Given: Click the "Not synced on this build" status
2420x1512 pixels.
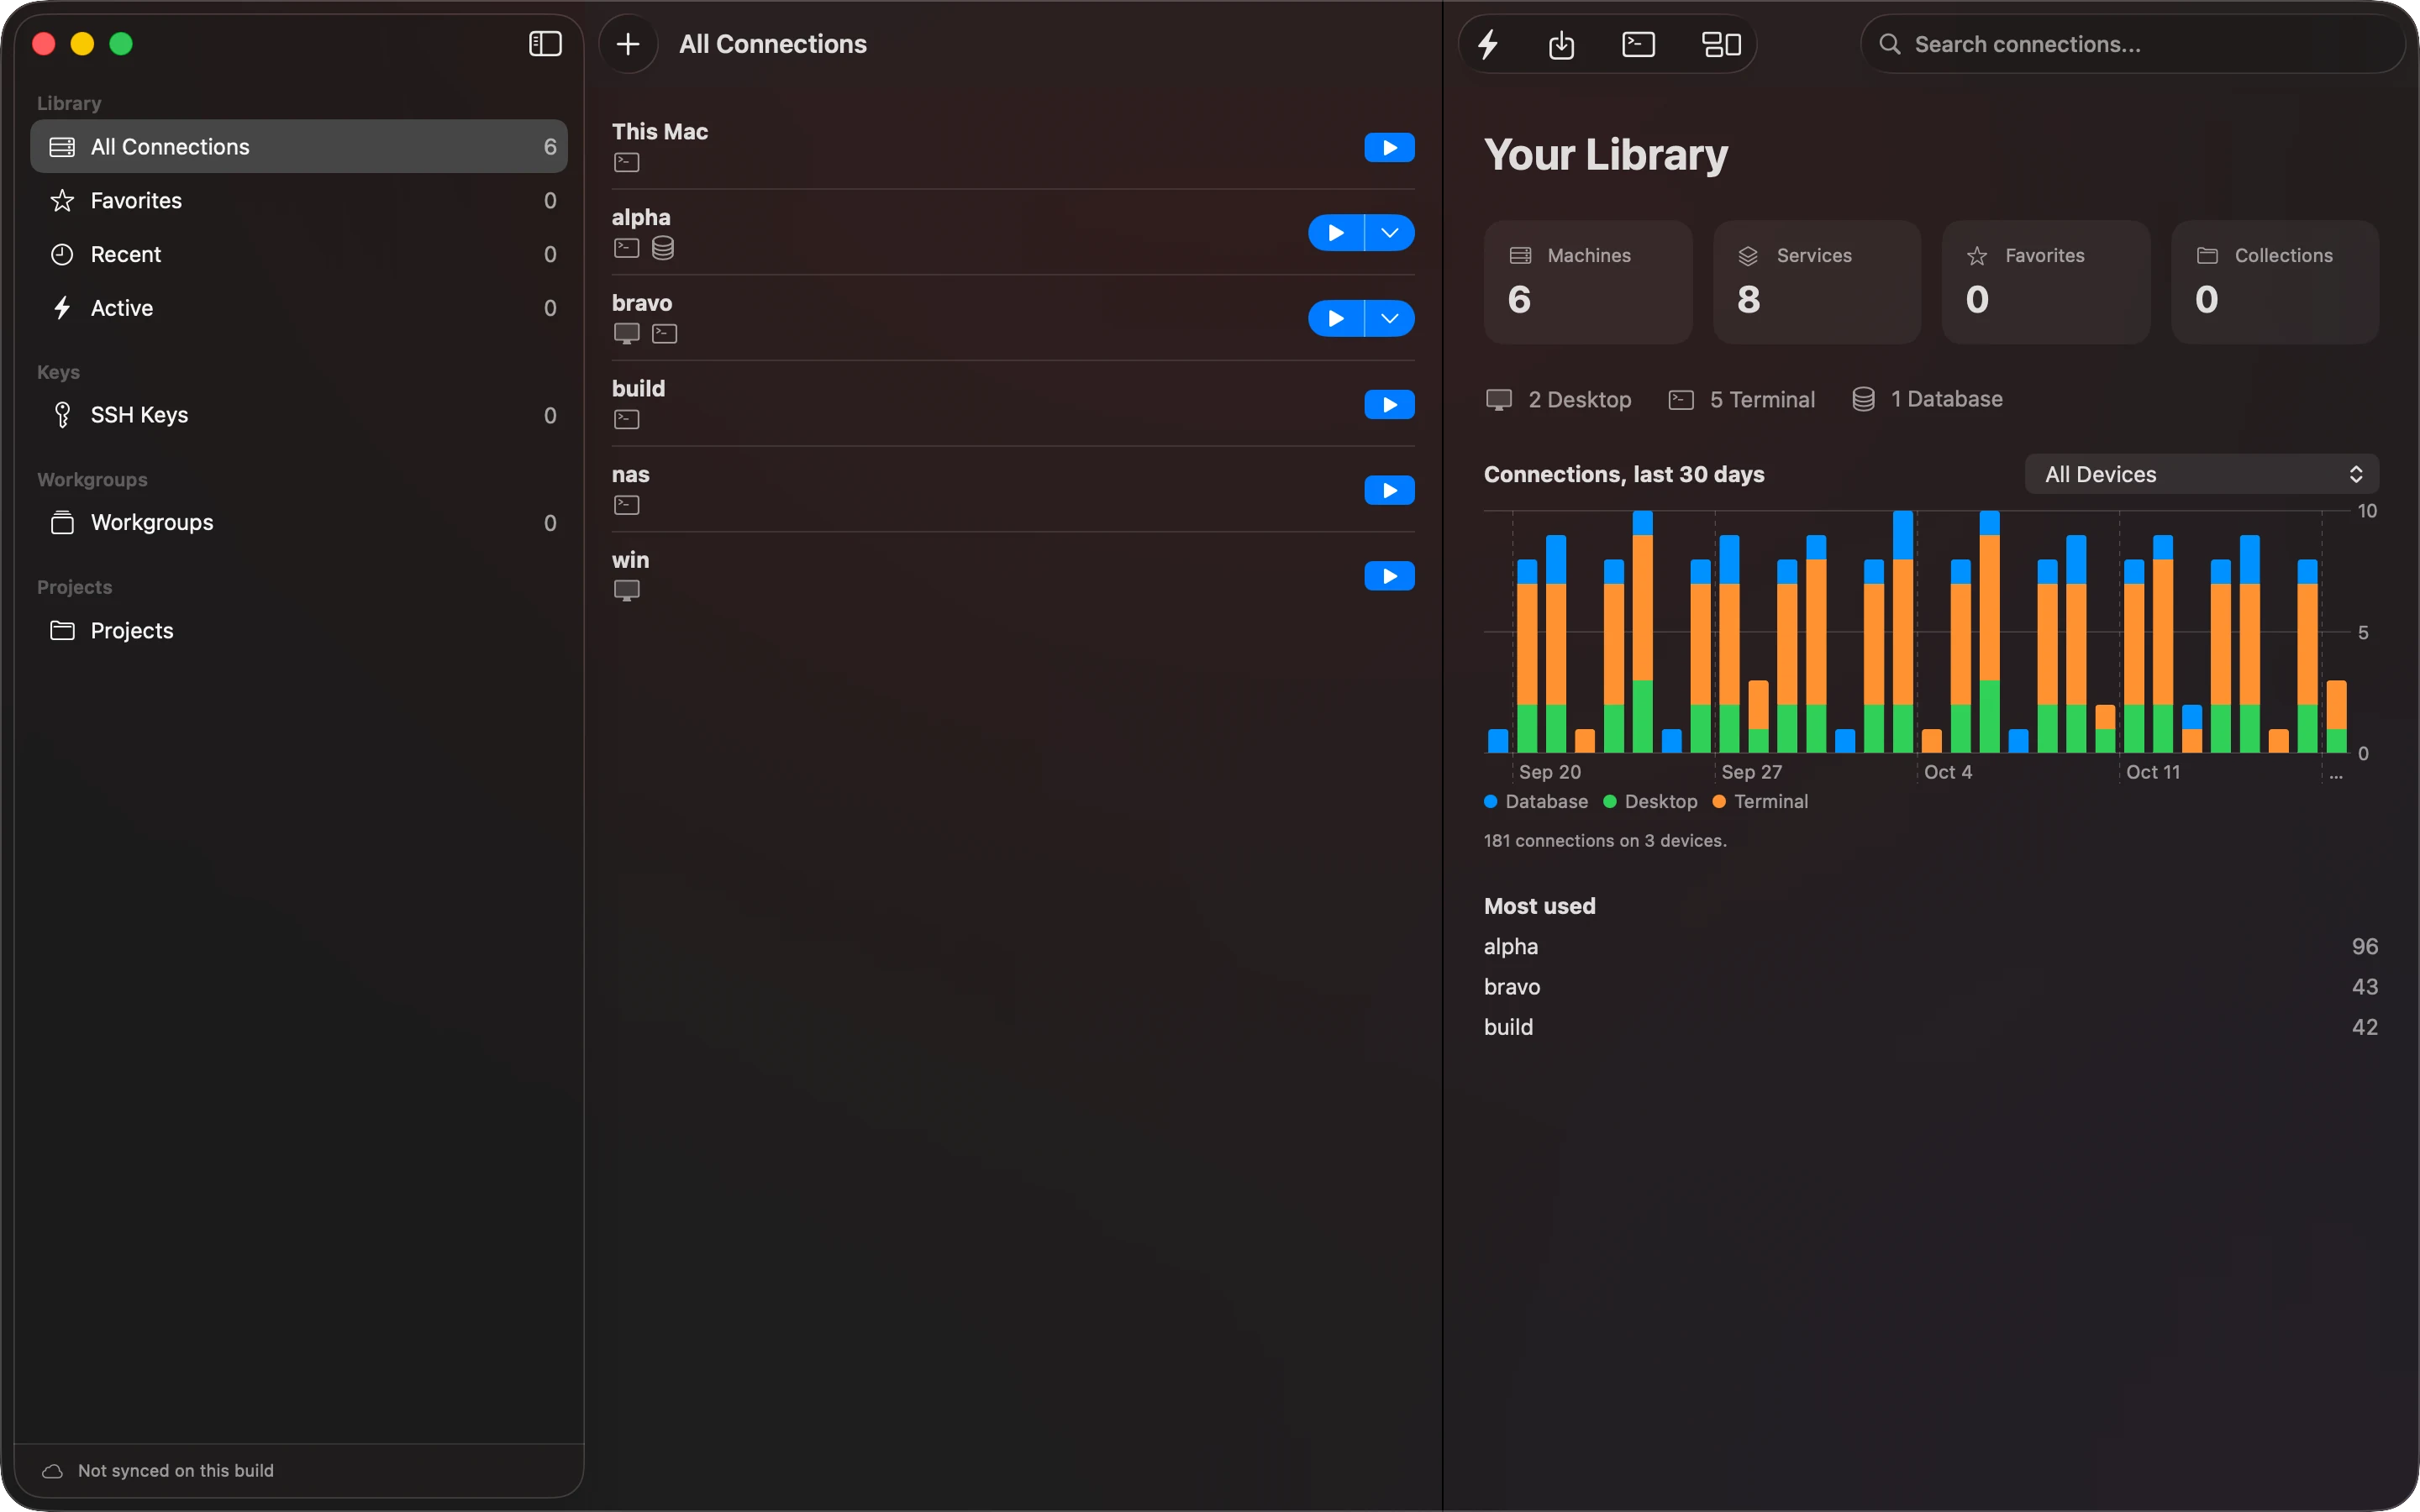Looking at the screenshot, I should [176, 1471].
